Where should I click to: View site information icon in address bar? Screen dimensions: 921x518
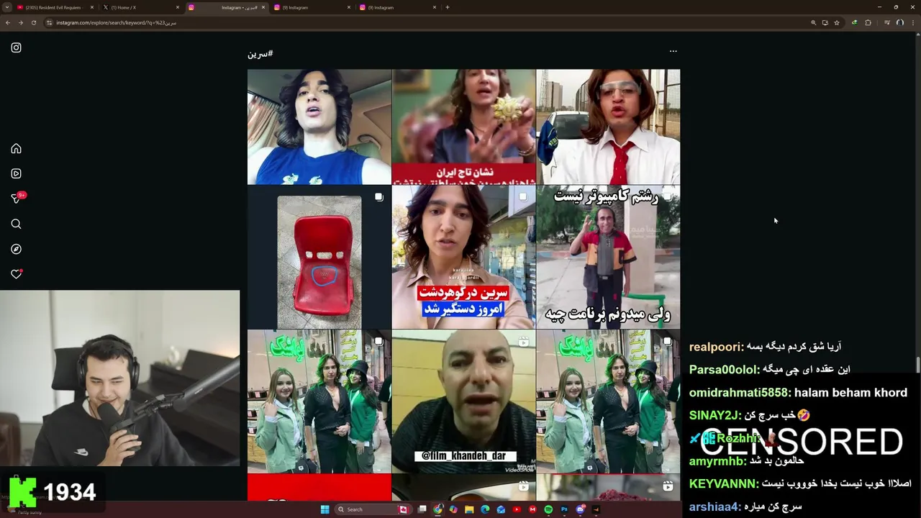[50, 22]
